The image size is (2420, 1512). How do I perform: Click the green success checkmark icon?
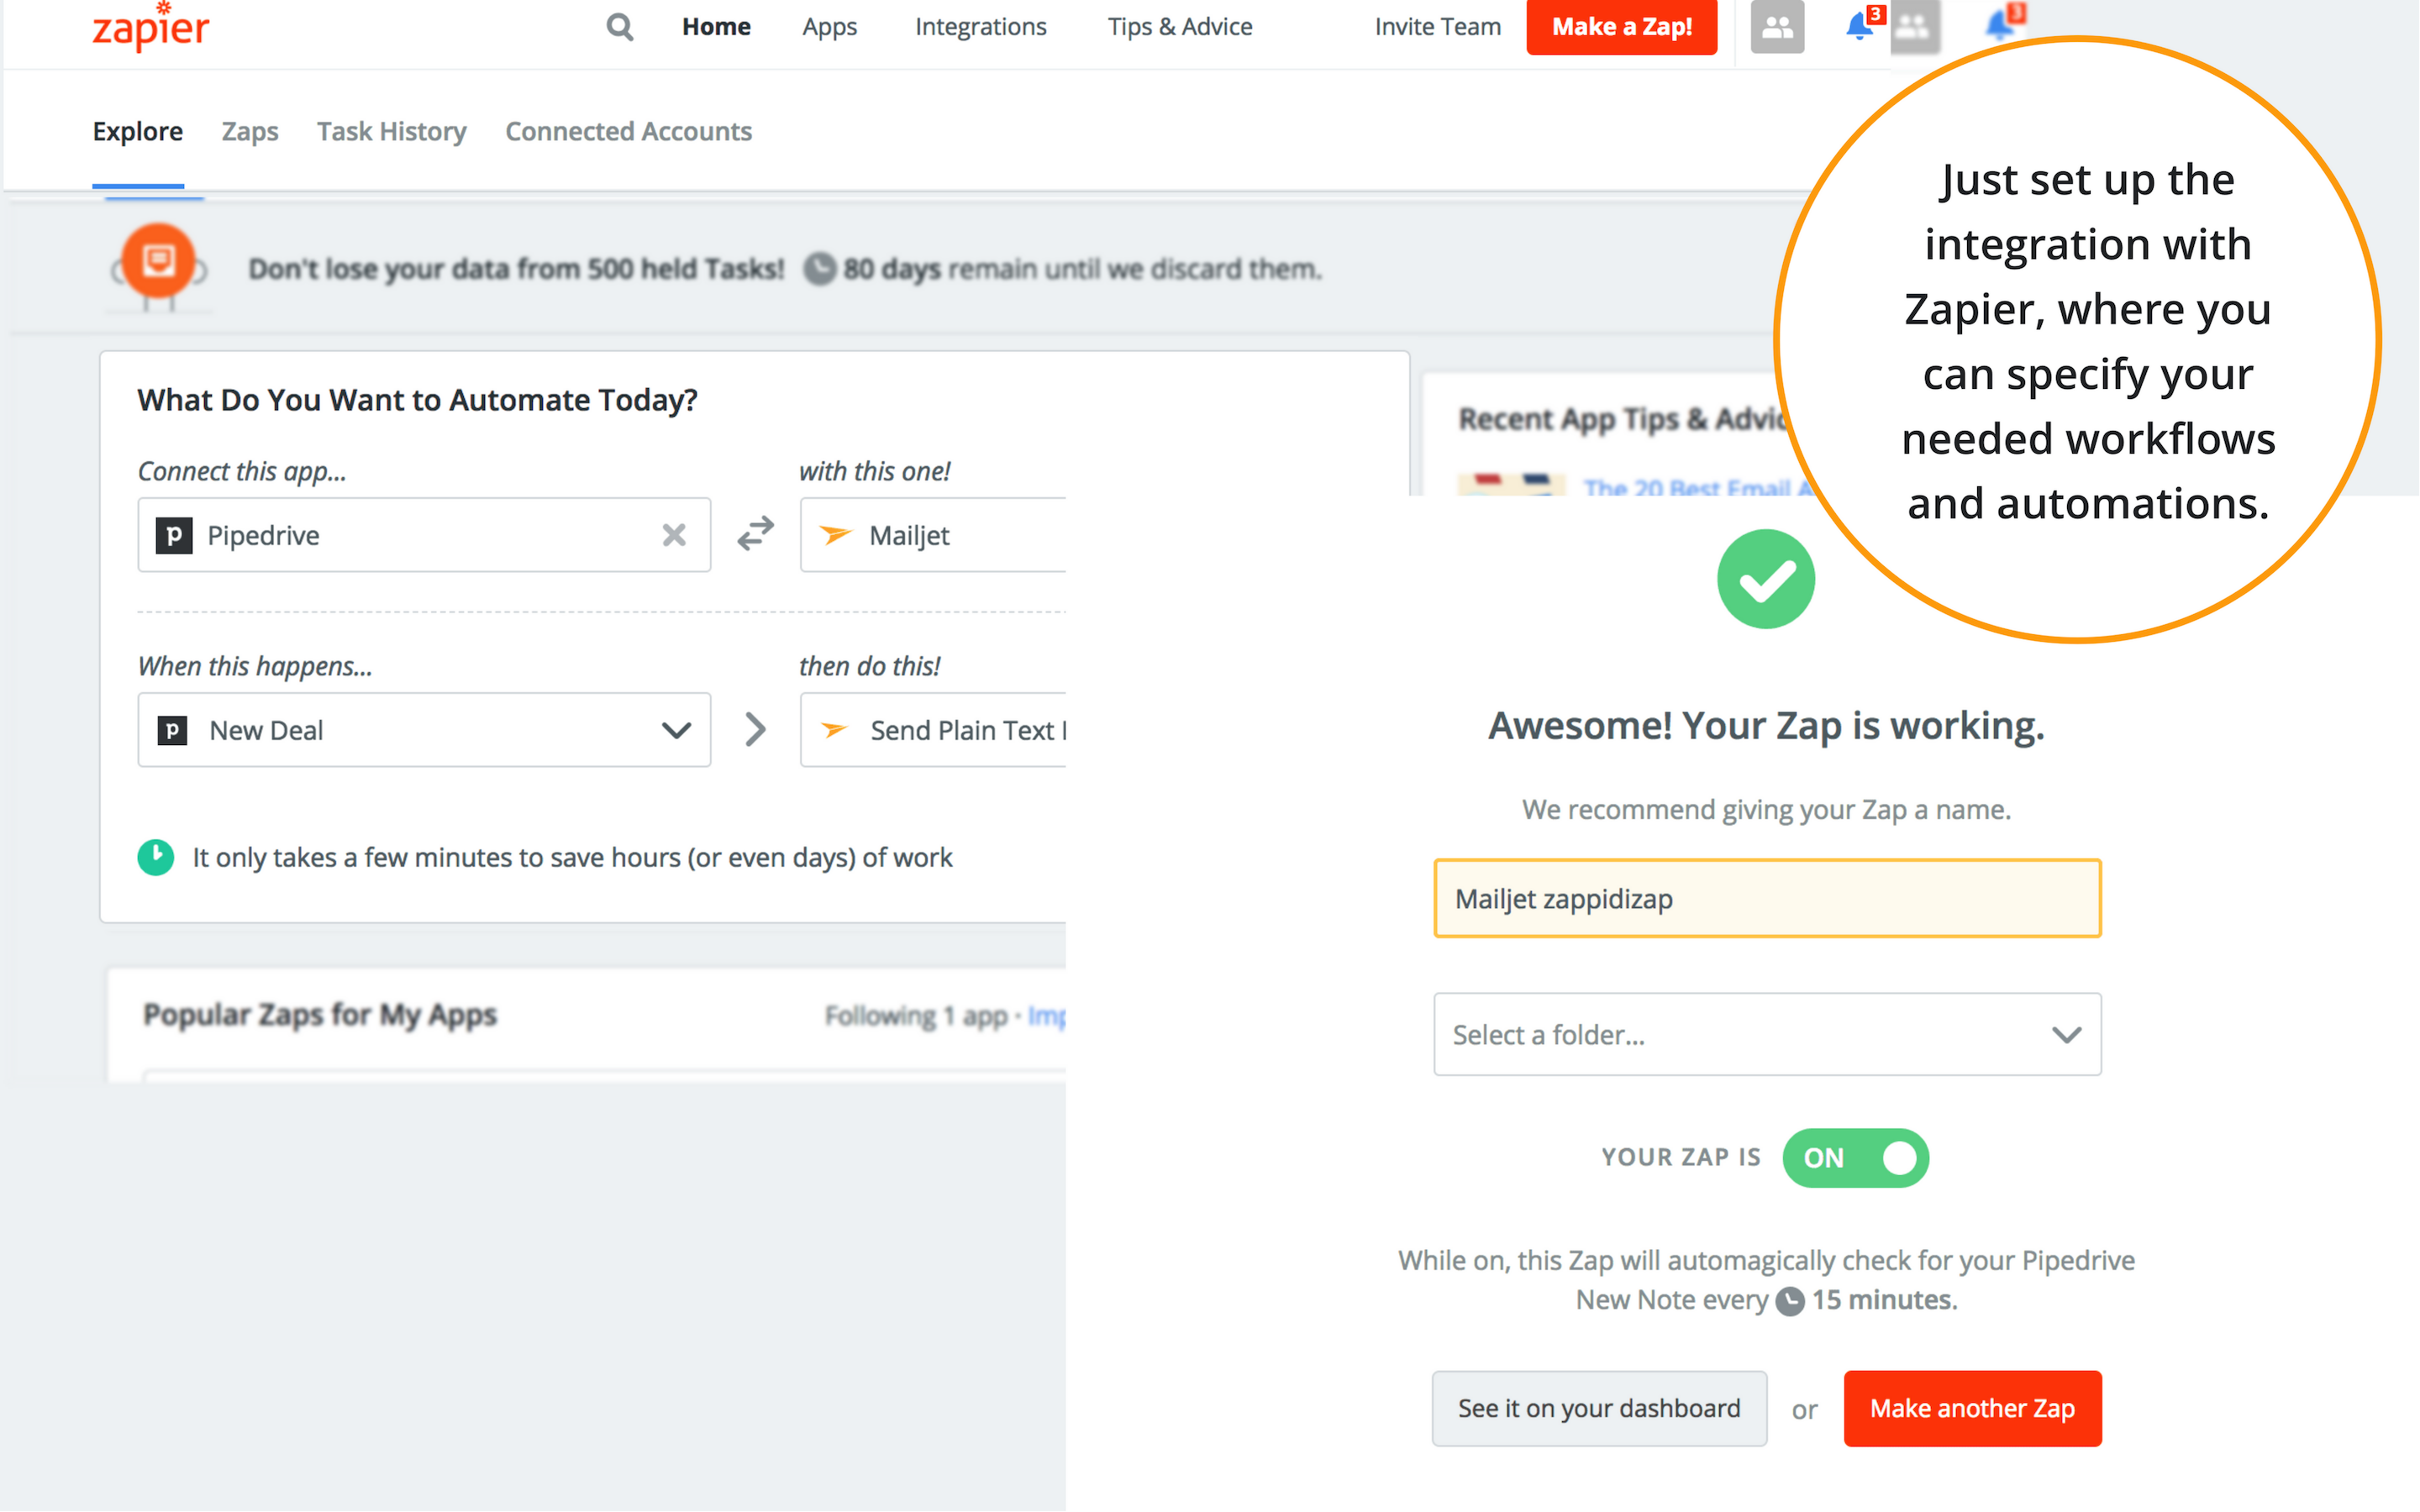(1766, 579)
